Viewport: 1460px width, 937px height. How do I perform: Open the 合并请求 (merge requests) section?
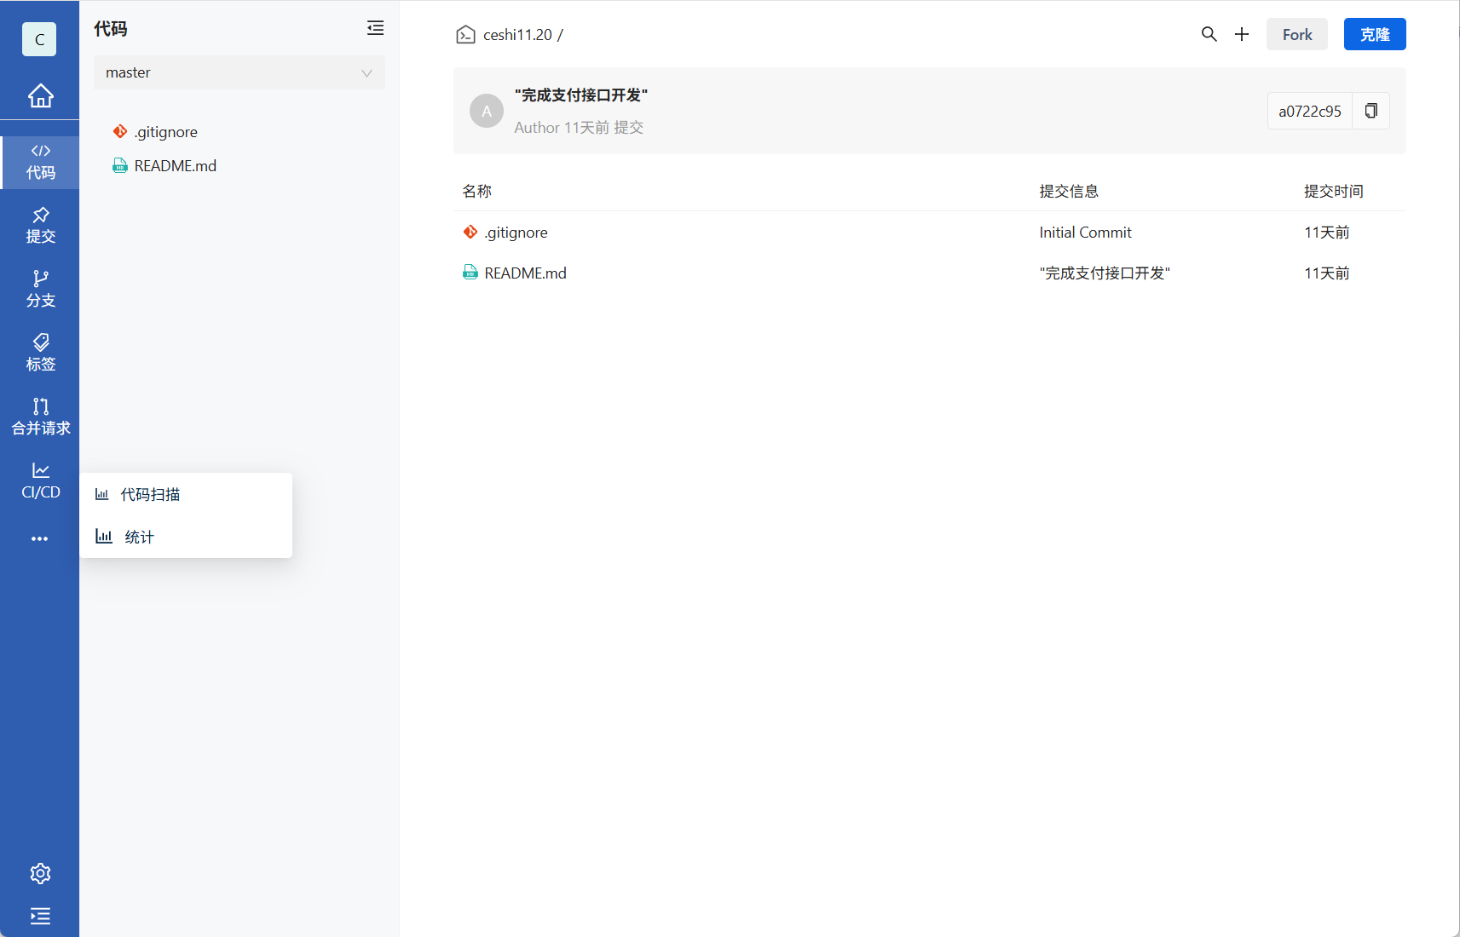coord(39,417)
